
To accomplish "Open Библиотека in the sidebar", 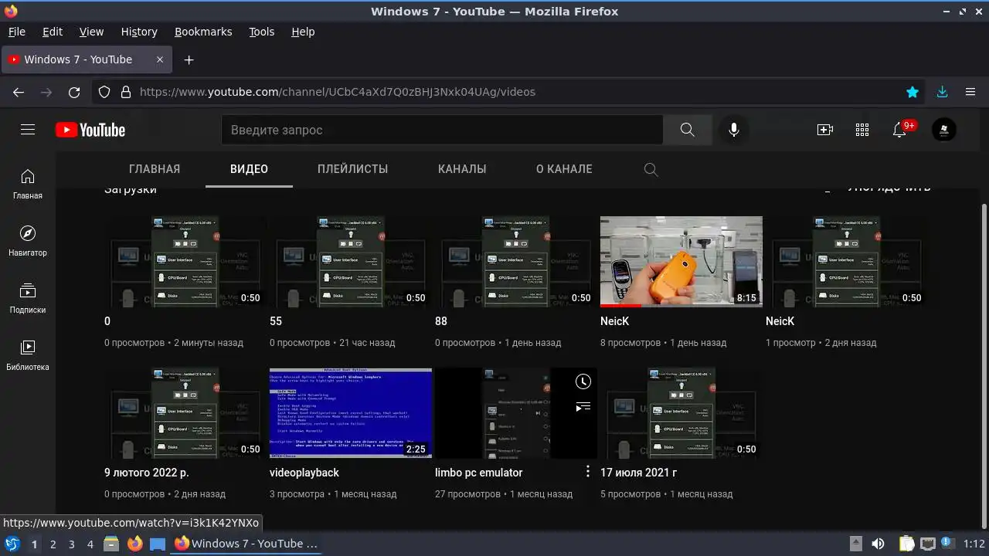I will 28,355.
